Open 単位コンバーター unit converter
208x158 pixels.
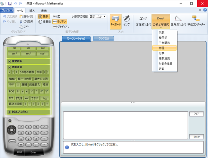[196, 21]
